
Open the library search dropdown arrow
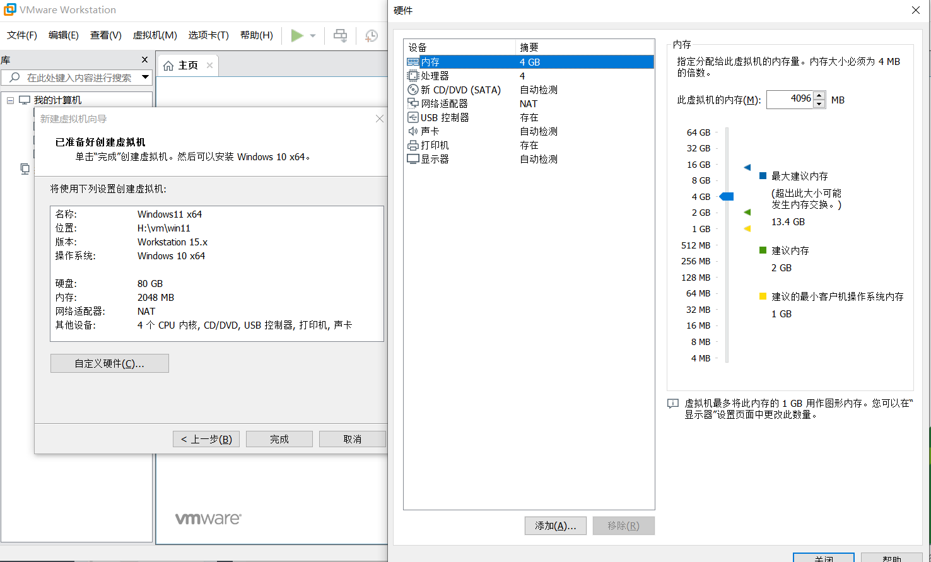[146, 78]
